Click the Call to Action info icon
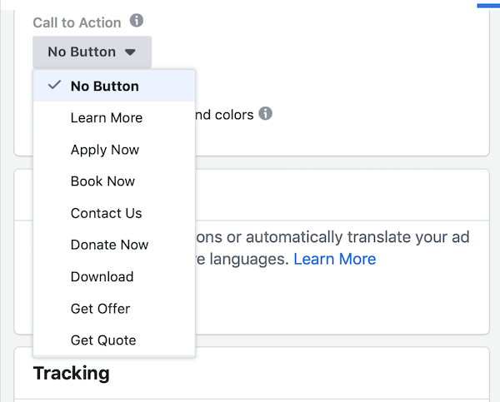This screenshot has height=402, width=500. tap(137, 21)
